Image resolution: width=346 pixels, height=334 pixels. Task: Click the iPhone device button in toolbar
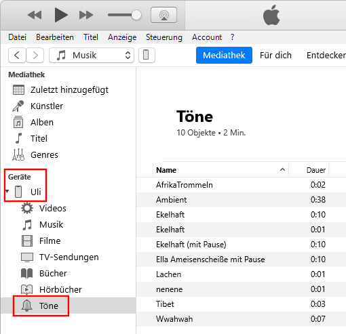[x=147, y=56]
